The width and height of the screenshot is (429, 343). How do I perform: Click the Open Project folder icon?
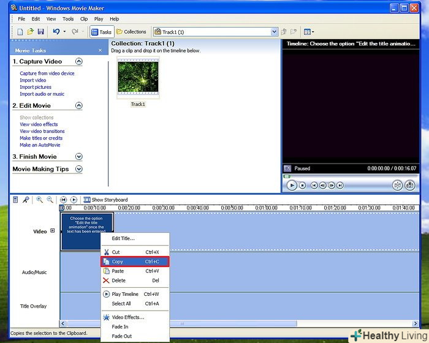[x=30, y=32]
